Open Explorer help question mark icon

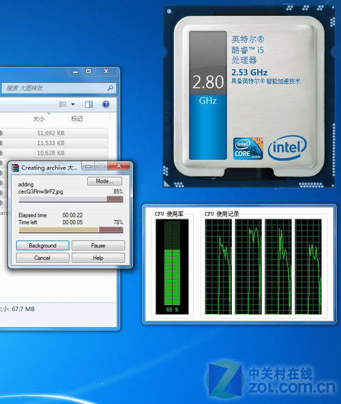coord(106,104)
